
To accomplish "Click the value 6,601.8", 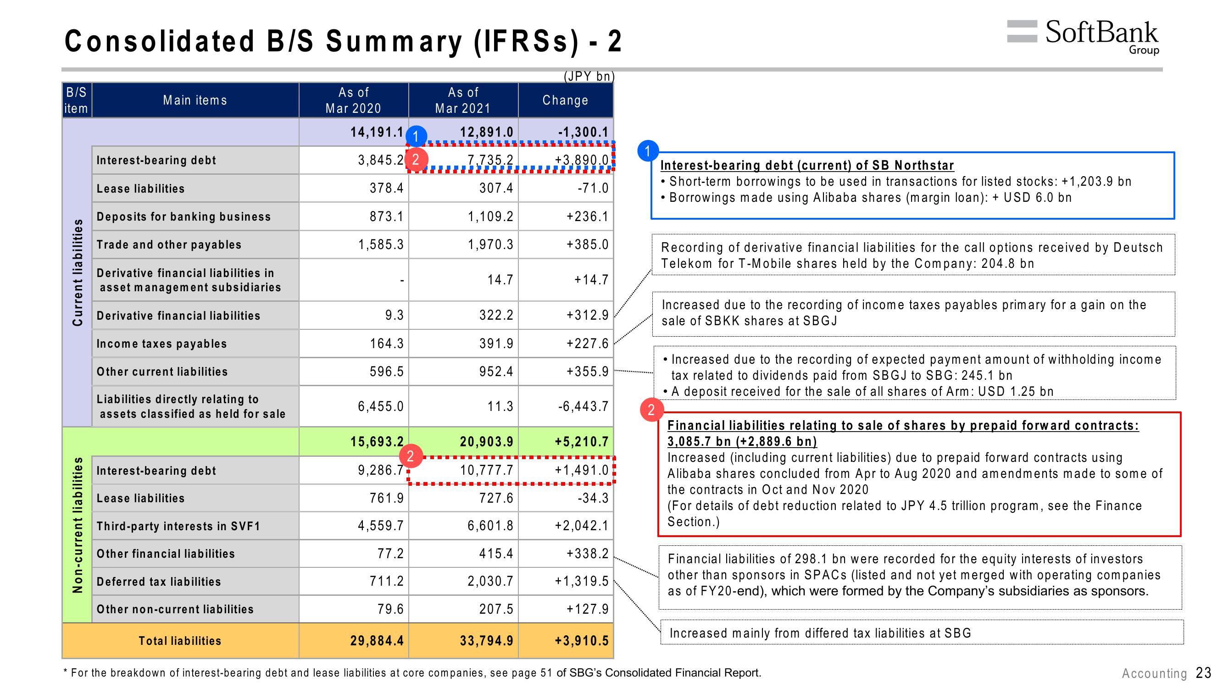I will coord(490,526).
